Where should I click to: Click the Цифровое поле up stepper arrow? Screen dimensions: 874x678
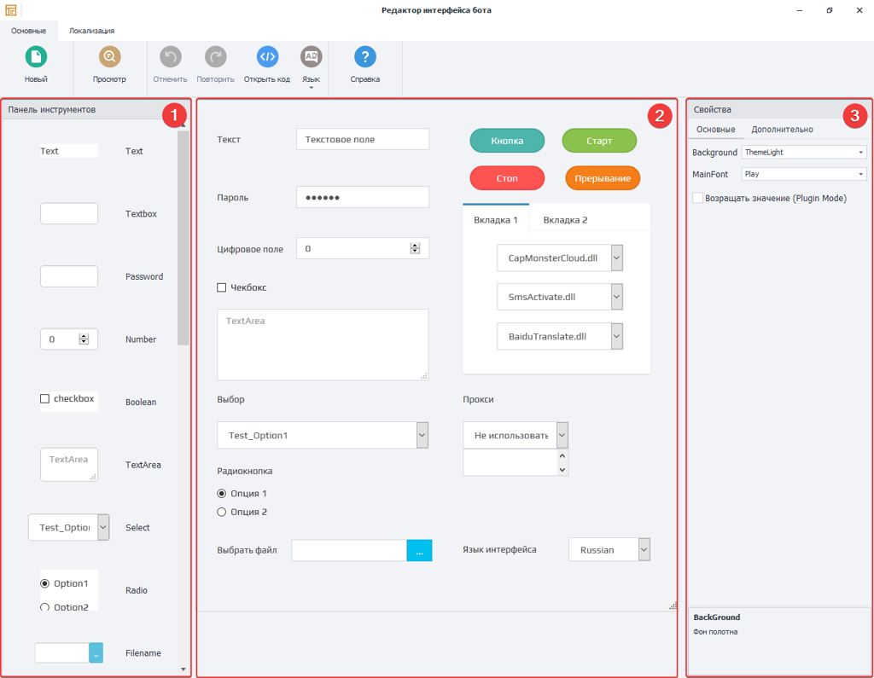(x=416, y=244)
